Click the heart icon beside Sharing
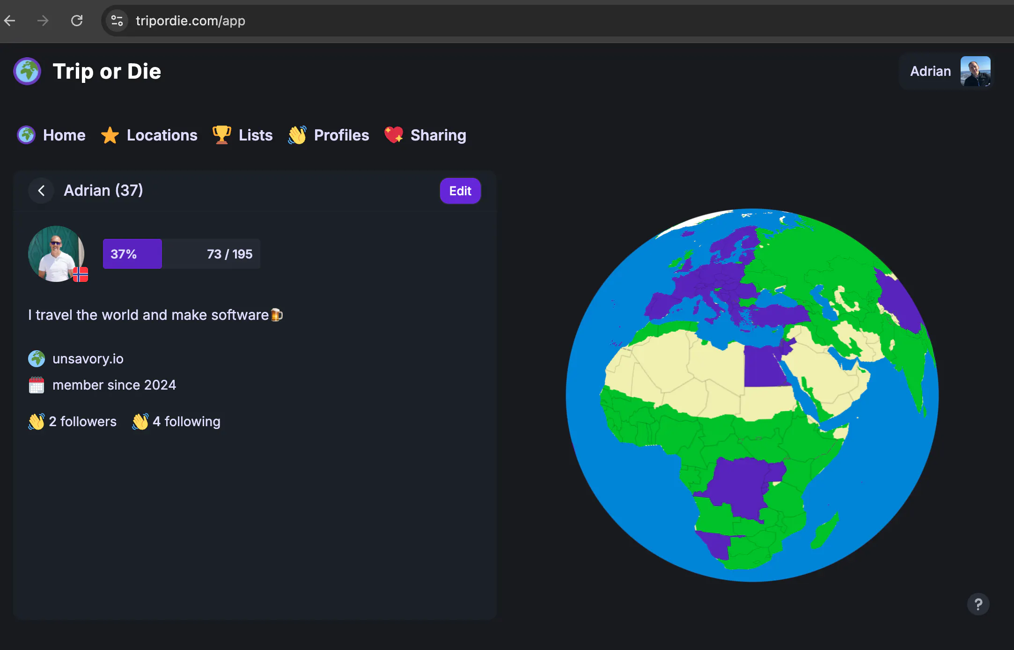Screen dimensions: 1014x650 pos(393,135)
